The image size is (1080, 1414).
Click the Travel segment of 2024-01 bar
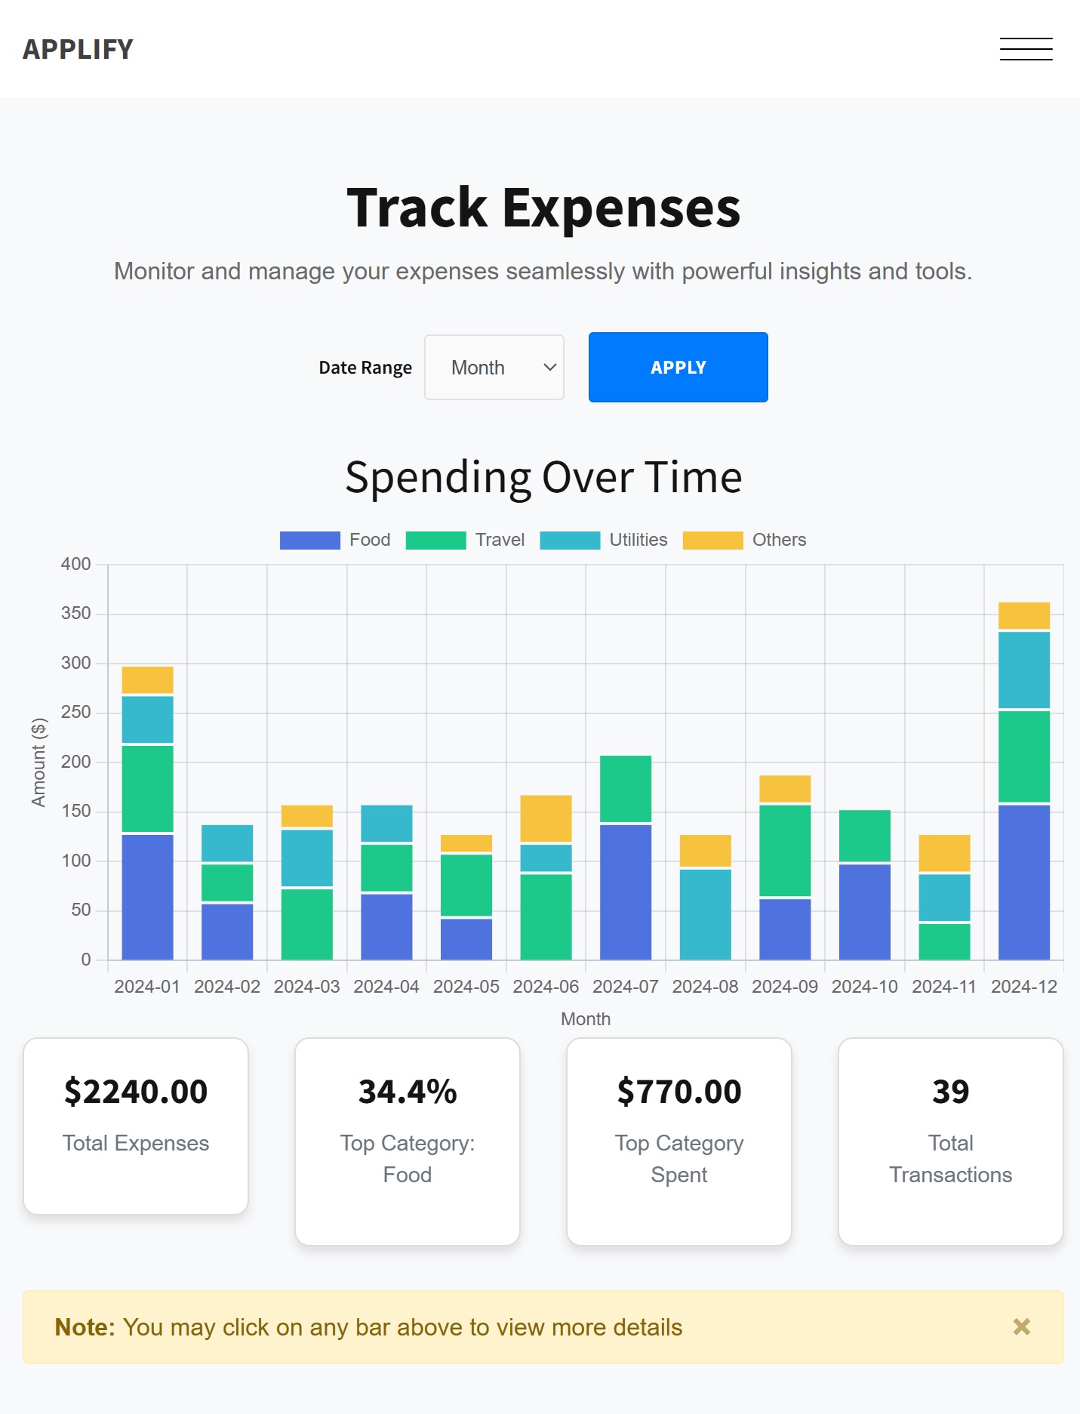147,788
